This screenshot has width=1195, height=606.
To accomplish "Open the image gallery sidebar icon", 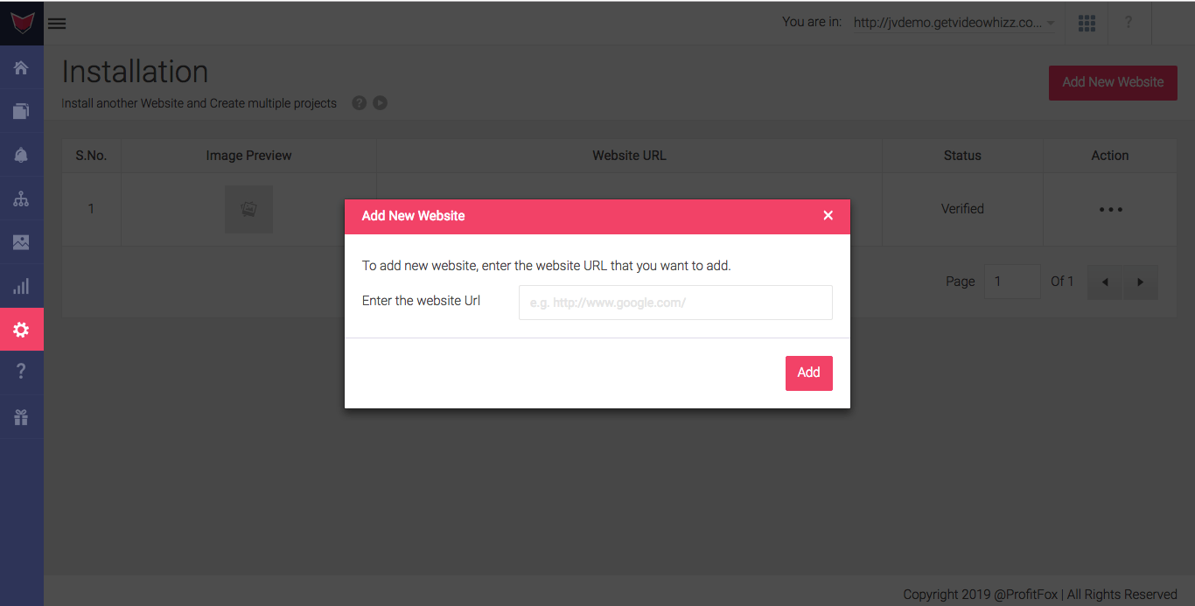I will pos(21,242).
